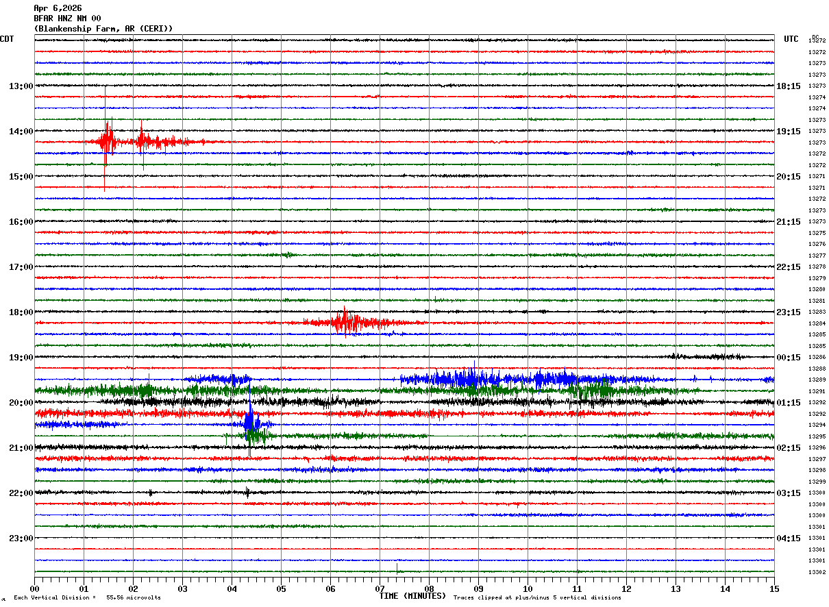Click the 'Each Vertical Division = 55.56 microvolts' note
829x607 pixels.
[x=87, y=598]
